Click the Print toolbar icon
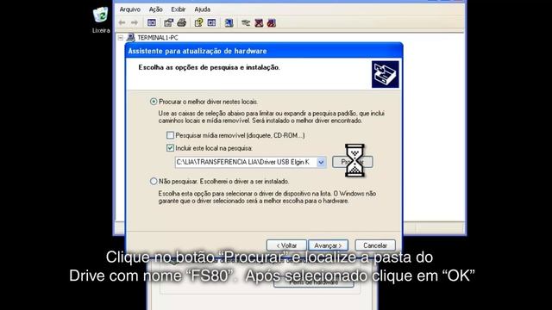This screenshot has width=552, height=310. pos(182,23)
